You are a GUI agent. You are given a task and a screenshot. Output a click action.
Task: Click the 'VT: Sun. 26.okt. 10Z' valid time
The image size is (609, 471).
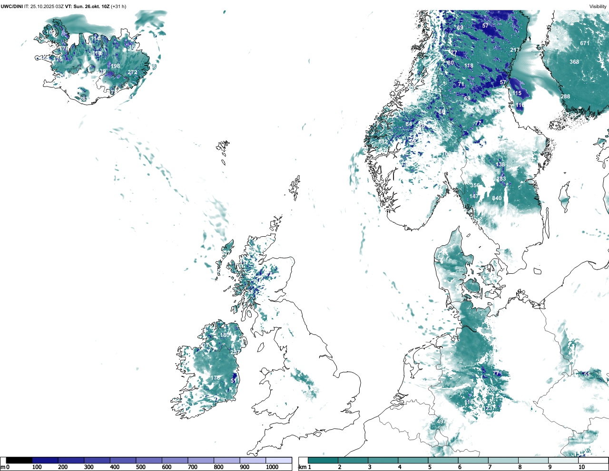click(x=88, y=7)
